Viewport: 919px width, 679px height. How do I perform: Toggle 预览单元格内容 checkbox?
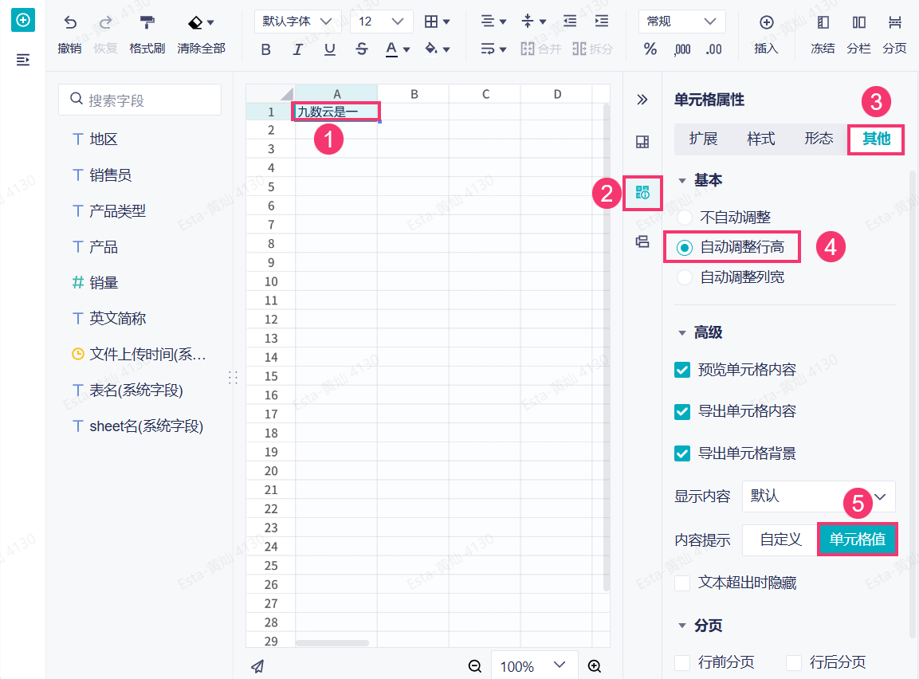pyautogui.click(x=682, y=370)
